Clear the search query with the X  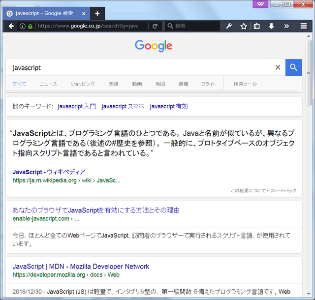pyautogui.click(x=278, y=67)
